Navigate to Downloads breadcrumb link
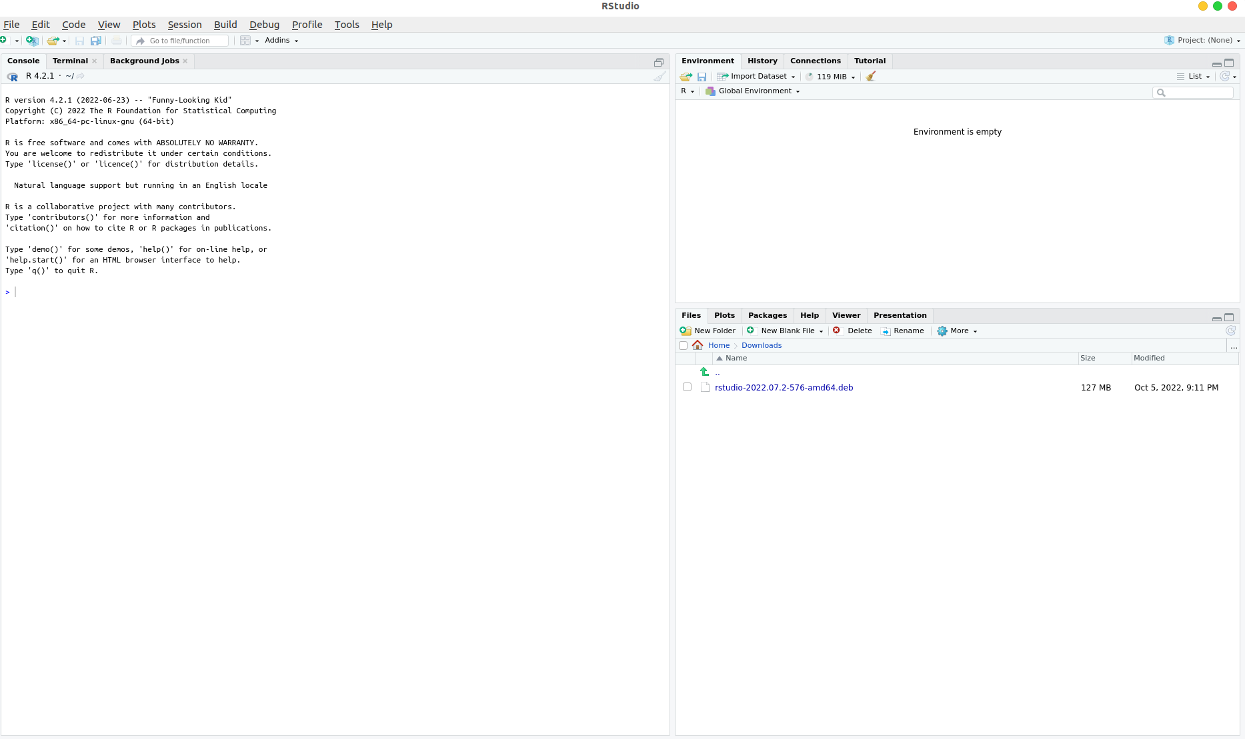Viewport: 1245px width, 739px height. pos(762,345)
